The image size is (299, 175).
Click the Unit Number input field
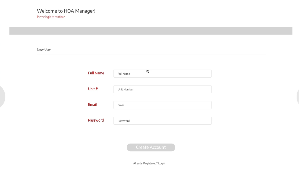(162, 89)
